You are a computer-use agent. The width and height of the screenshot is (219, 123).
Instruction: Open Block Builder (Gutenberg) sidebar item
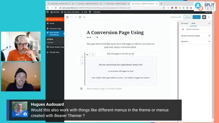tap(55, 33)
